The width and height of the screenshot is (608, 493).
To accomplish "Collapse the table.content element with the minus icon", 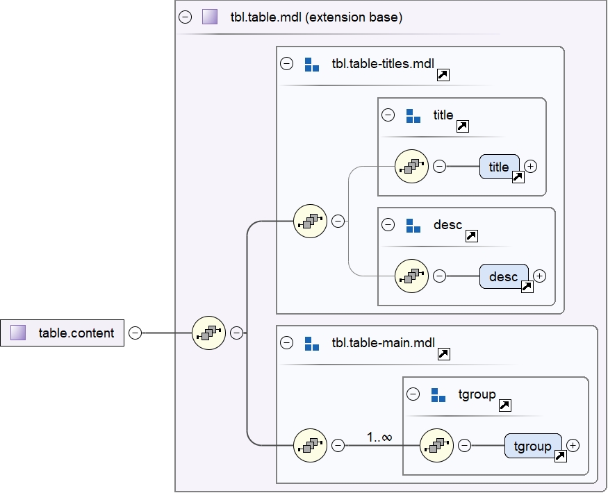I will 133,333.
